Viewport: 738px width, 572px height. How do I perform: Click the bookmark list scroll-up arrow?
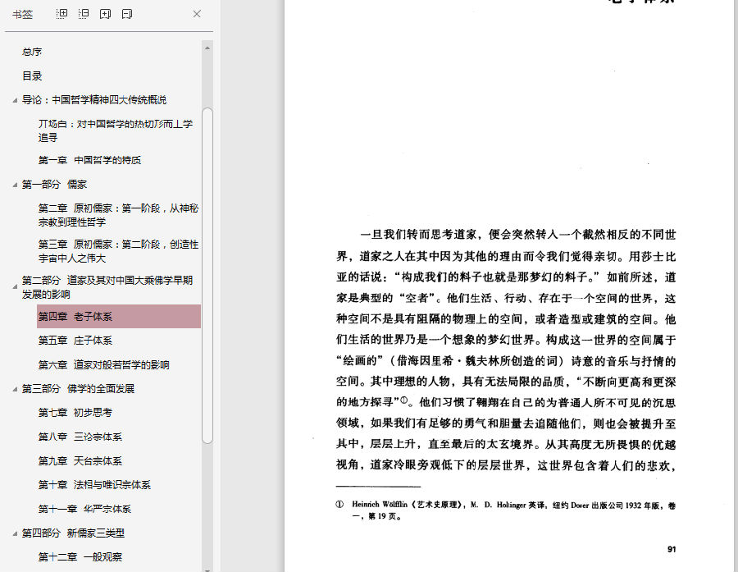[x=207, y=48]
